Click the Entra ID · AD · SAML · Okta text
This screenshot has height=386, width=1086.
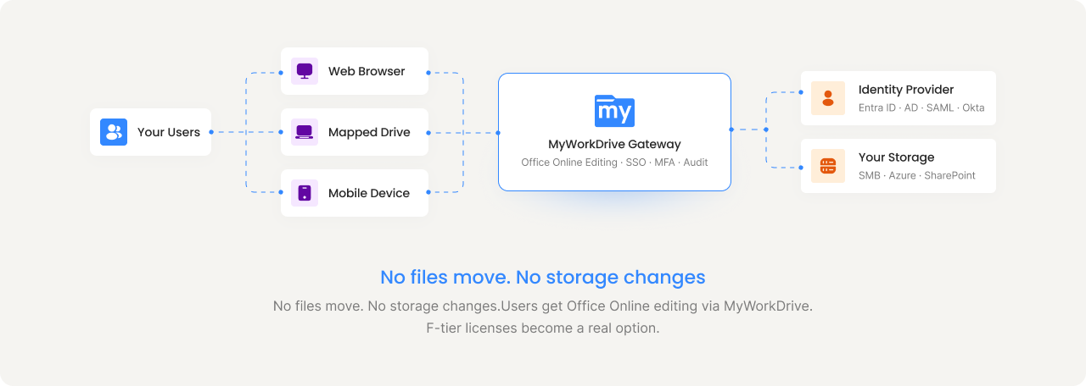921,108
